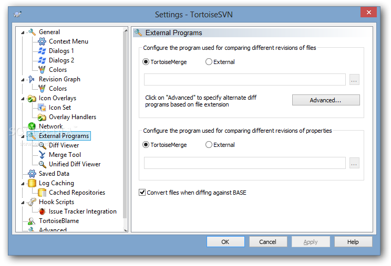Click the Log Caching database icon

coord(32,183)
